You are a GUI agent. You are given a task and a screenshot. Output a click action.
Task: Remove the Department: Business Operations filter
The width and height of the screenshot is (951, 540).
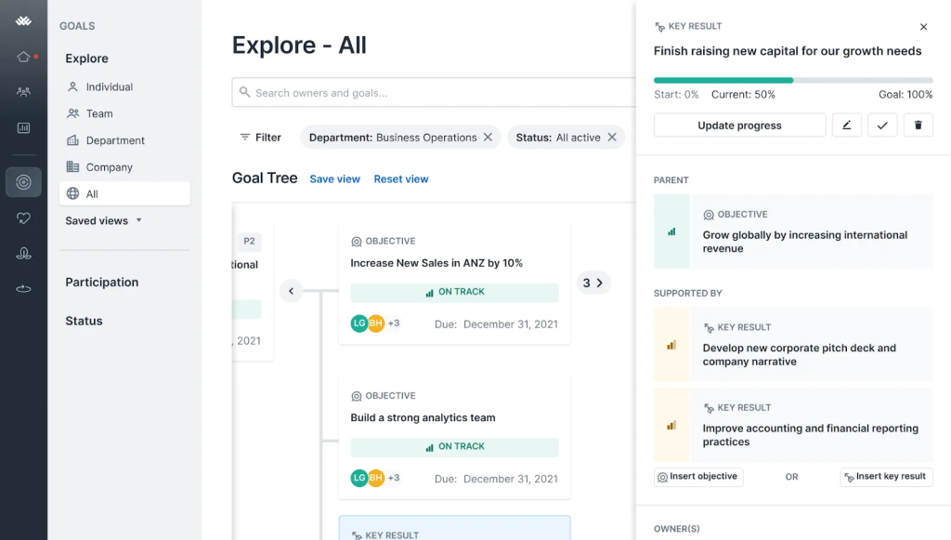(x=488, y=137)
